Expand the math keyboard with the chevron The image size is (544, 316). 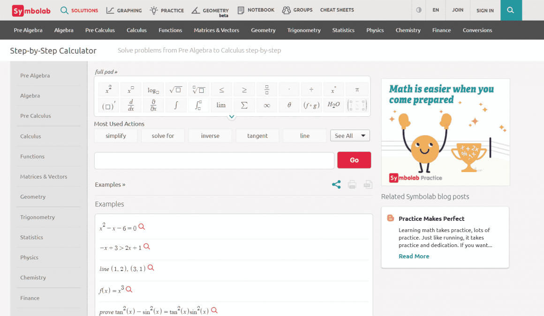(x=232, y=116)
